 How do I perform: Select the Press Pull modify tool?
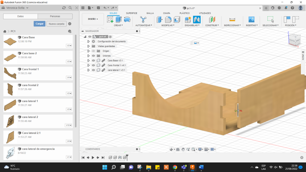(160, 20)
